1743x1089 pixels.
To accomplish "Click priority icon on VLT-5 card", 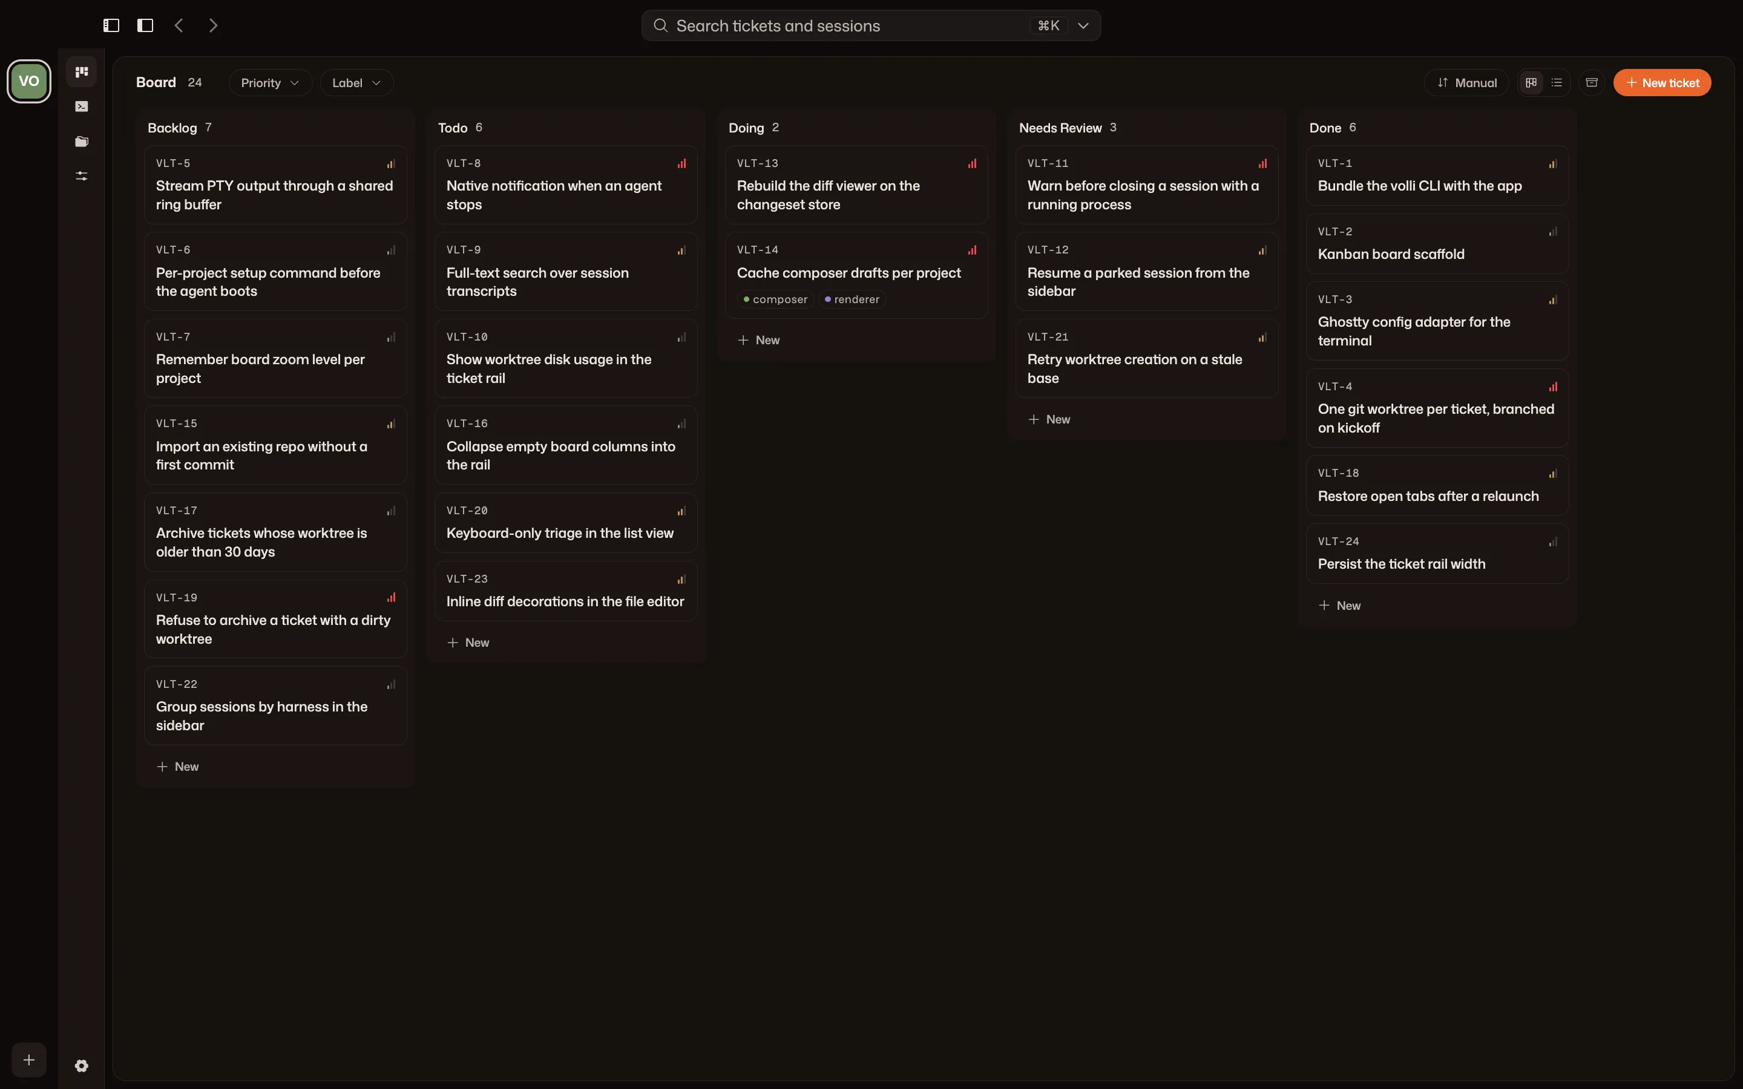I will click(x=391, y=163).
